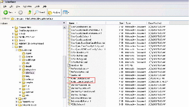The image size is (189, 107).
Task: Click the Forward navigation arrow
Action: [20, 12]
